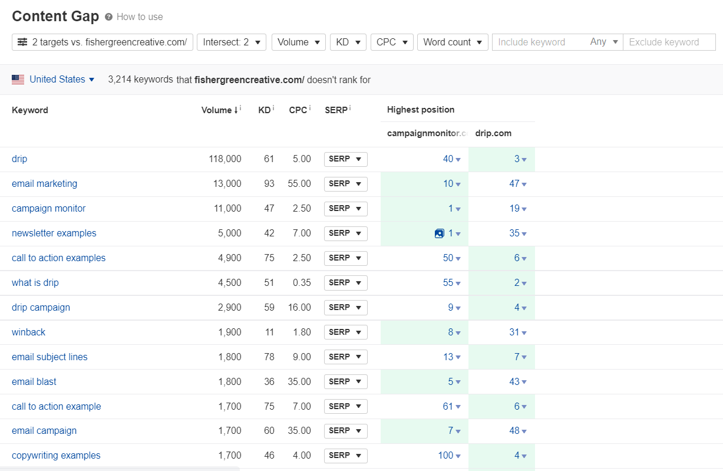Expand SERP dropdown for drip keyword
This screenshot has width=723, height=471.
pos(346,159)
